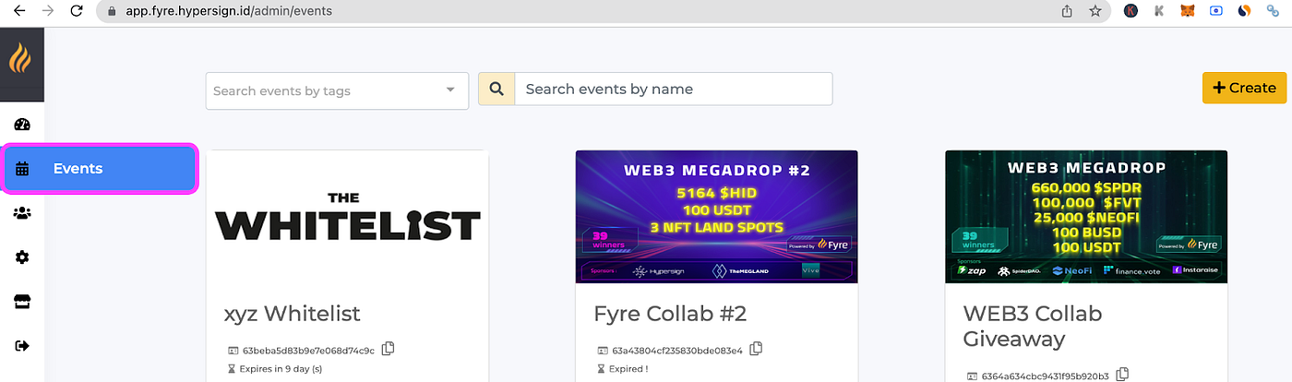Open the Fyre Collab #2 event title
The width and height of the screenshot is (1292, 382).
(671, 314)
